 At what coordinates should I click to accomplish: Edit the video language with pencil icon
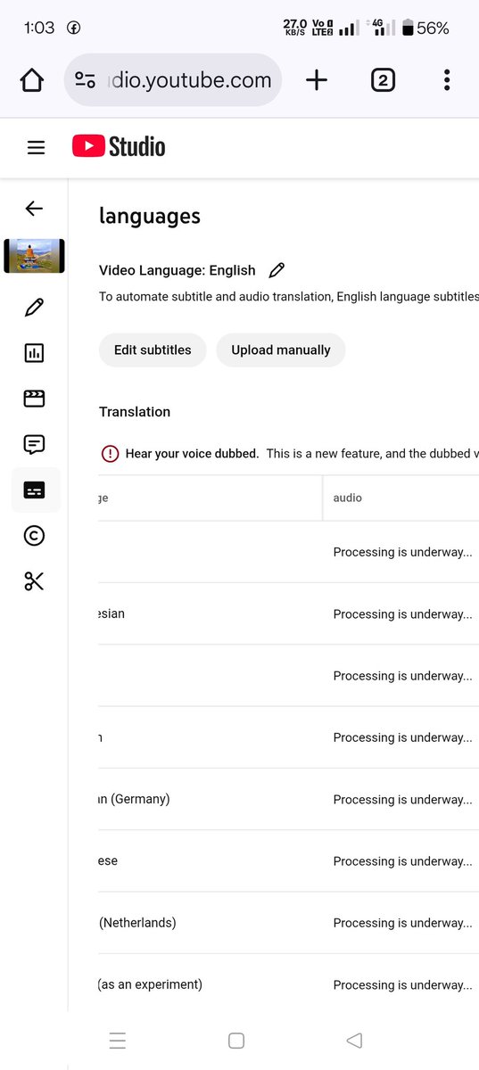[x=277, y=270]
